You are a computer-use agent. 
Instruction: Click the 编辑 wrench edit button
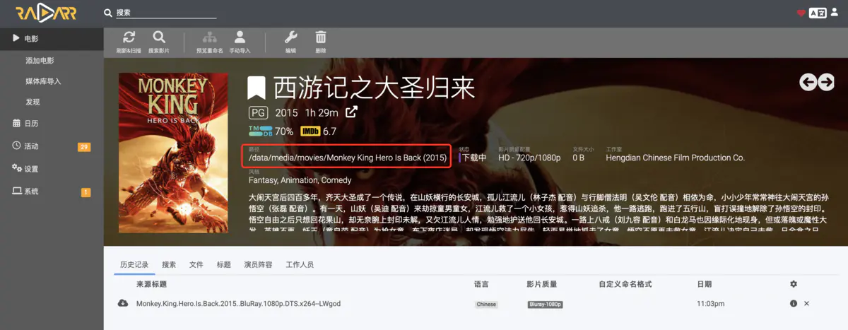[290, 42]
